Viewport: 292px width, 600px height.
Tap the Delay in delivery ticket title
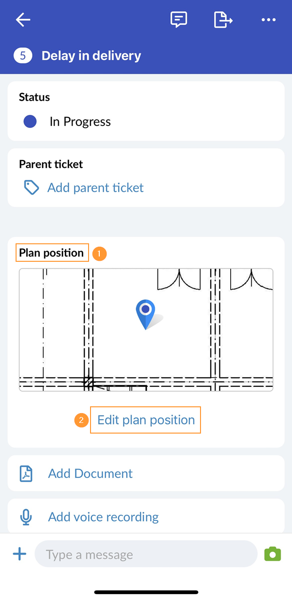(91, 55)
